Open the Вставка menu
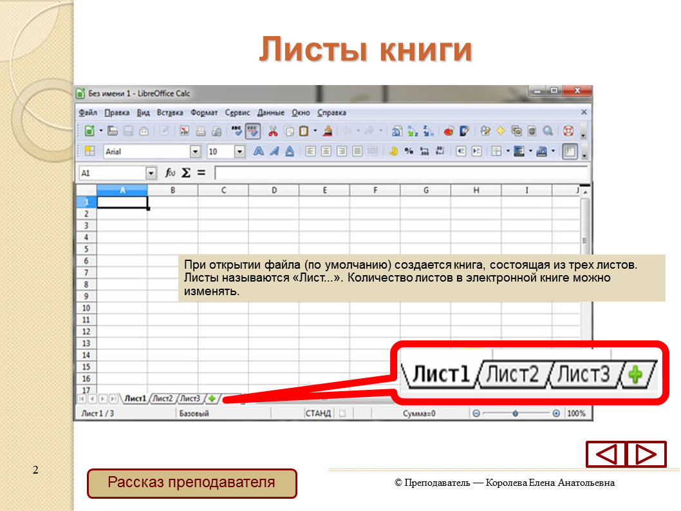This screenshot has width=681, height=511. tap(169, 113)
